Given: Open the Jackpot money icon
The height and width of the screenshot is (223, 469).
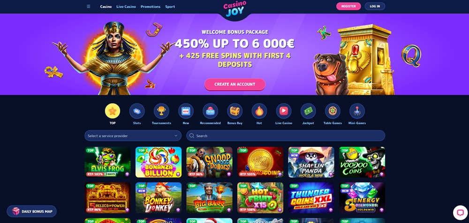Looking at the screenshot, I should tap(308, 111).
